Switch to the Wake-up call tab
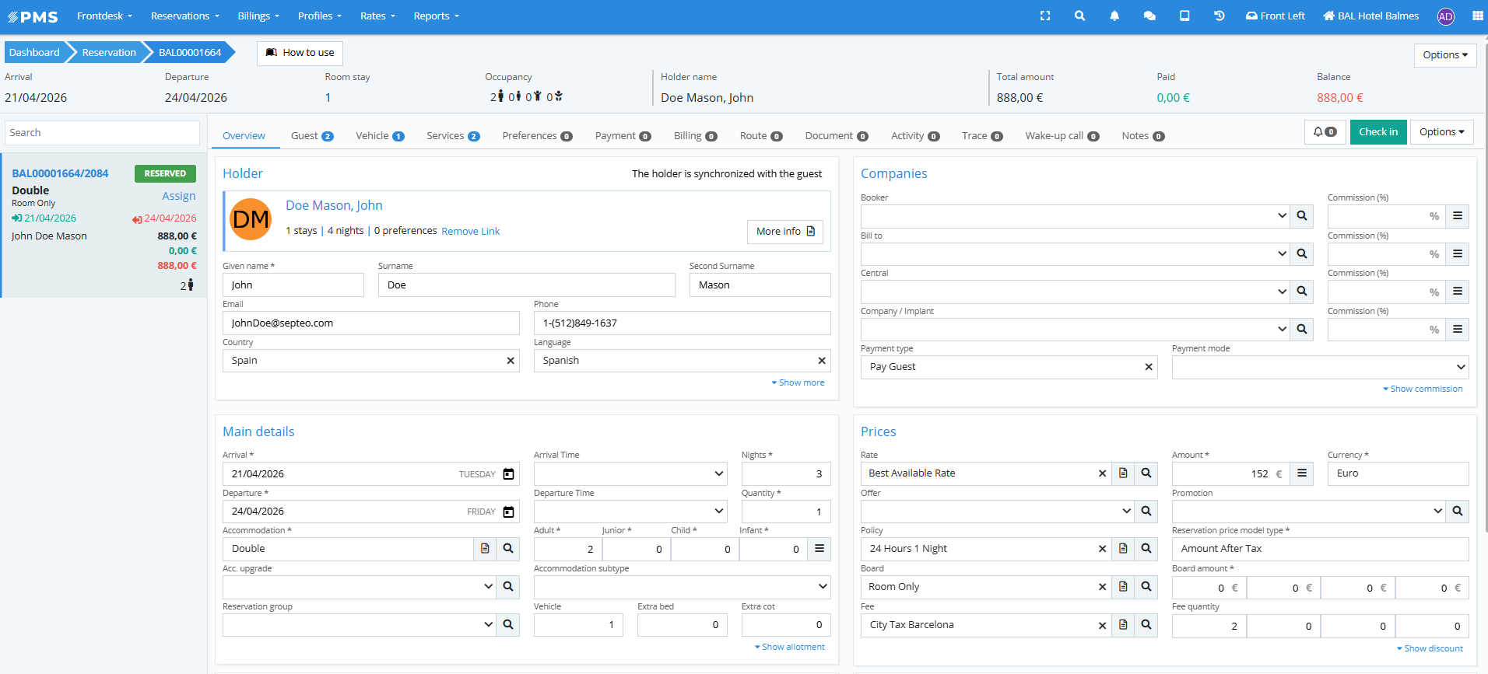Image resolution: width=1488 pixels, height=674 pixels. tap(1062, 136)
